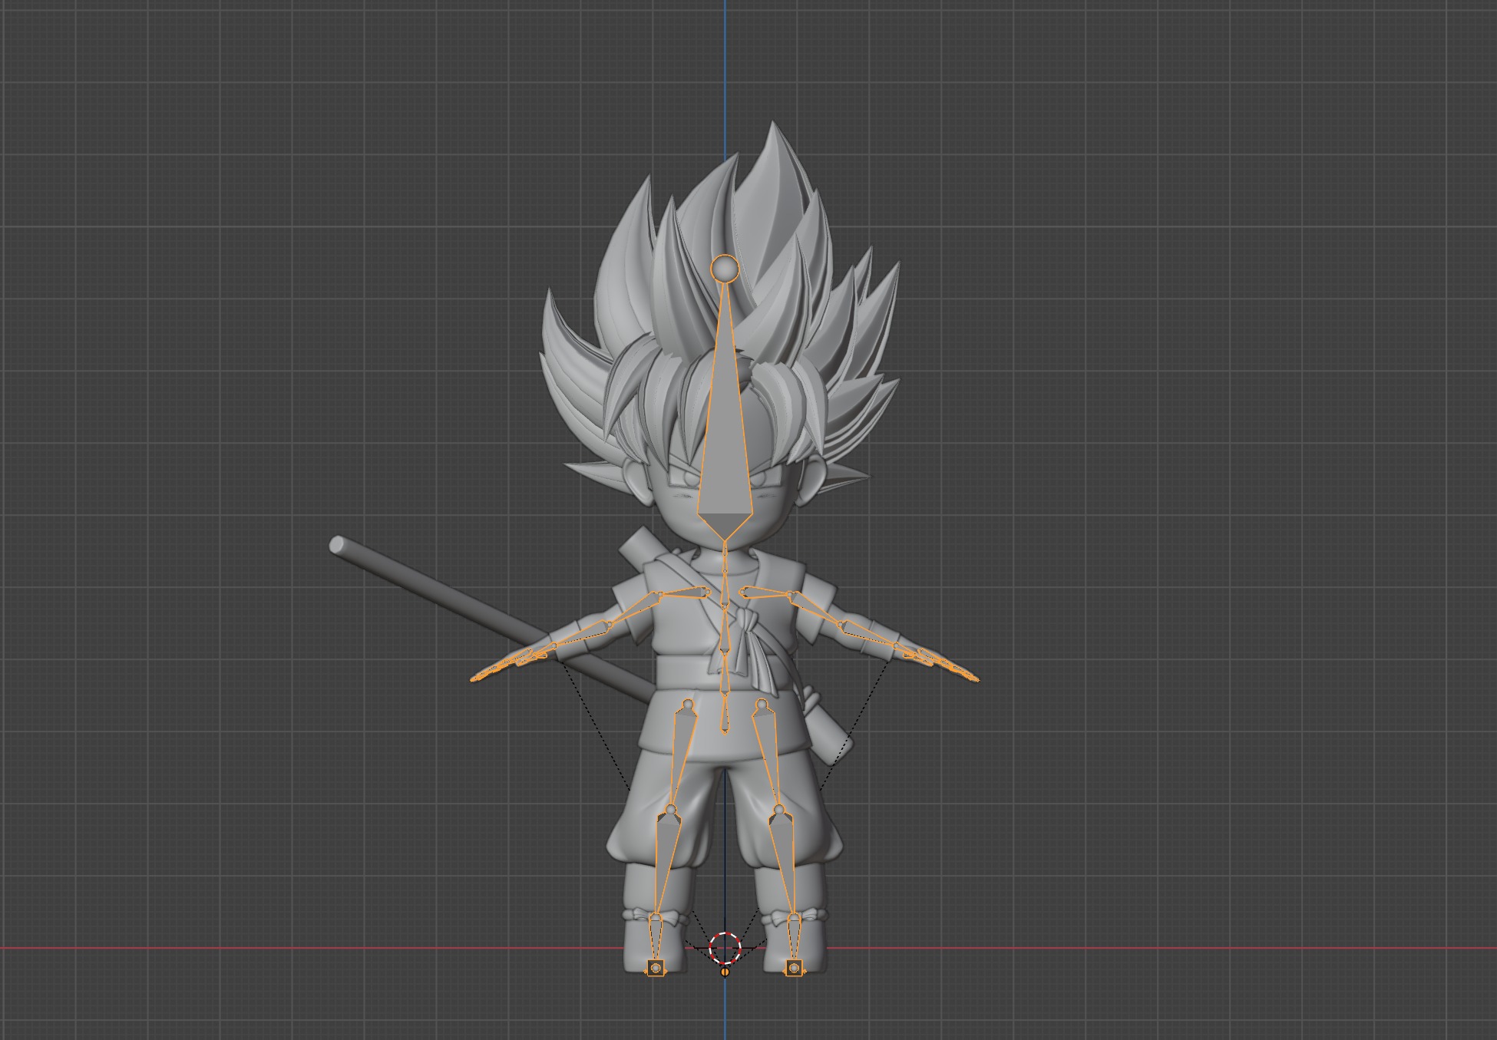Select the shoulder bone on the screen's right side

pos(764,592)
